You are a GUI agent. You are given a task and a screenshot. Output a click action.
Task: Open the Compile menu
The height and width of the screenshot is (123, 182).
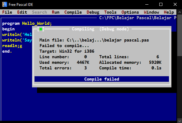73,12
